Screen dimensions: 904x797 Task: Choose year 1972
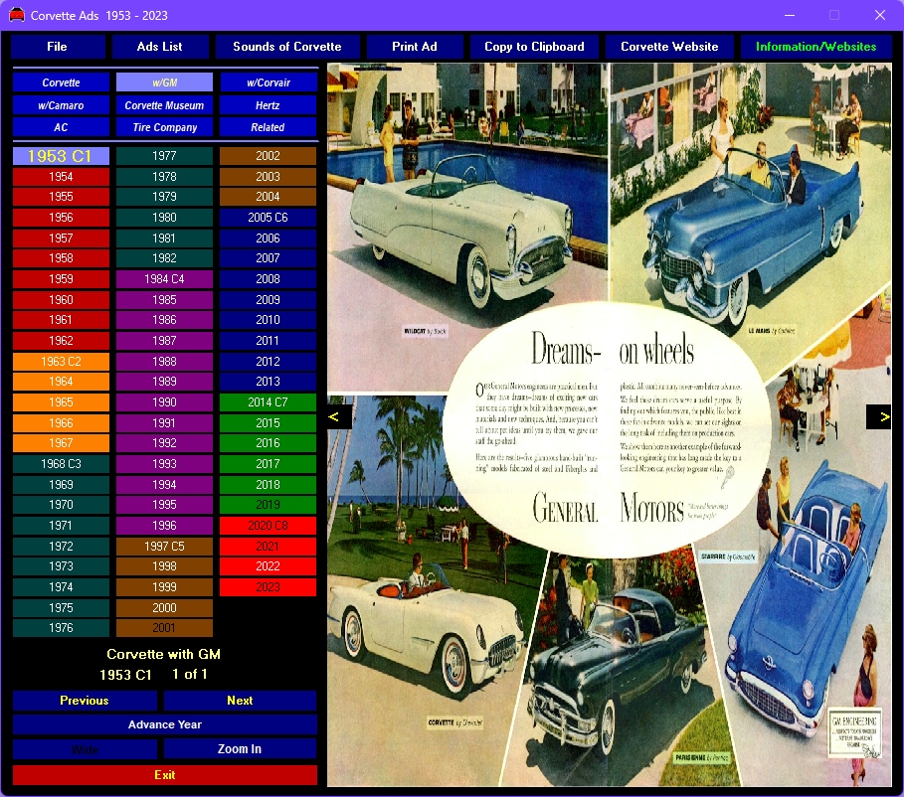[61, 547]
